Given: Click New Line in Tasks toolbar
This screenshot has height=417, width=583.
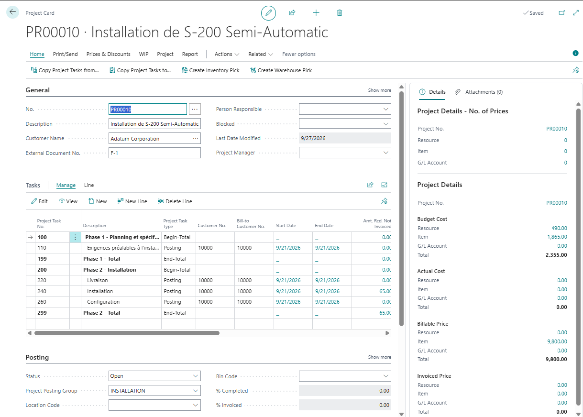Looking at the screenshot, I should (x=132, y=201).
